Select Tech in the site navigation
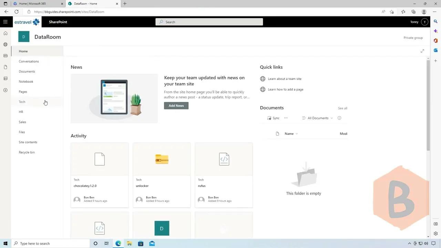Image resolution: width=441 pixels, height=248 pixels. click(22, 102)
